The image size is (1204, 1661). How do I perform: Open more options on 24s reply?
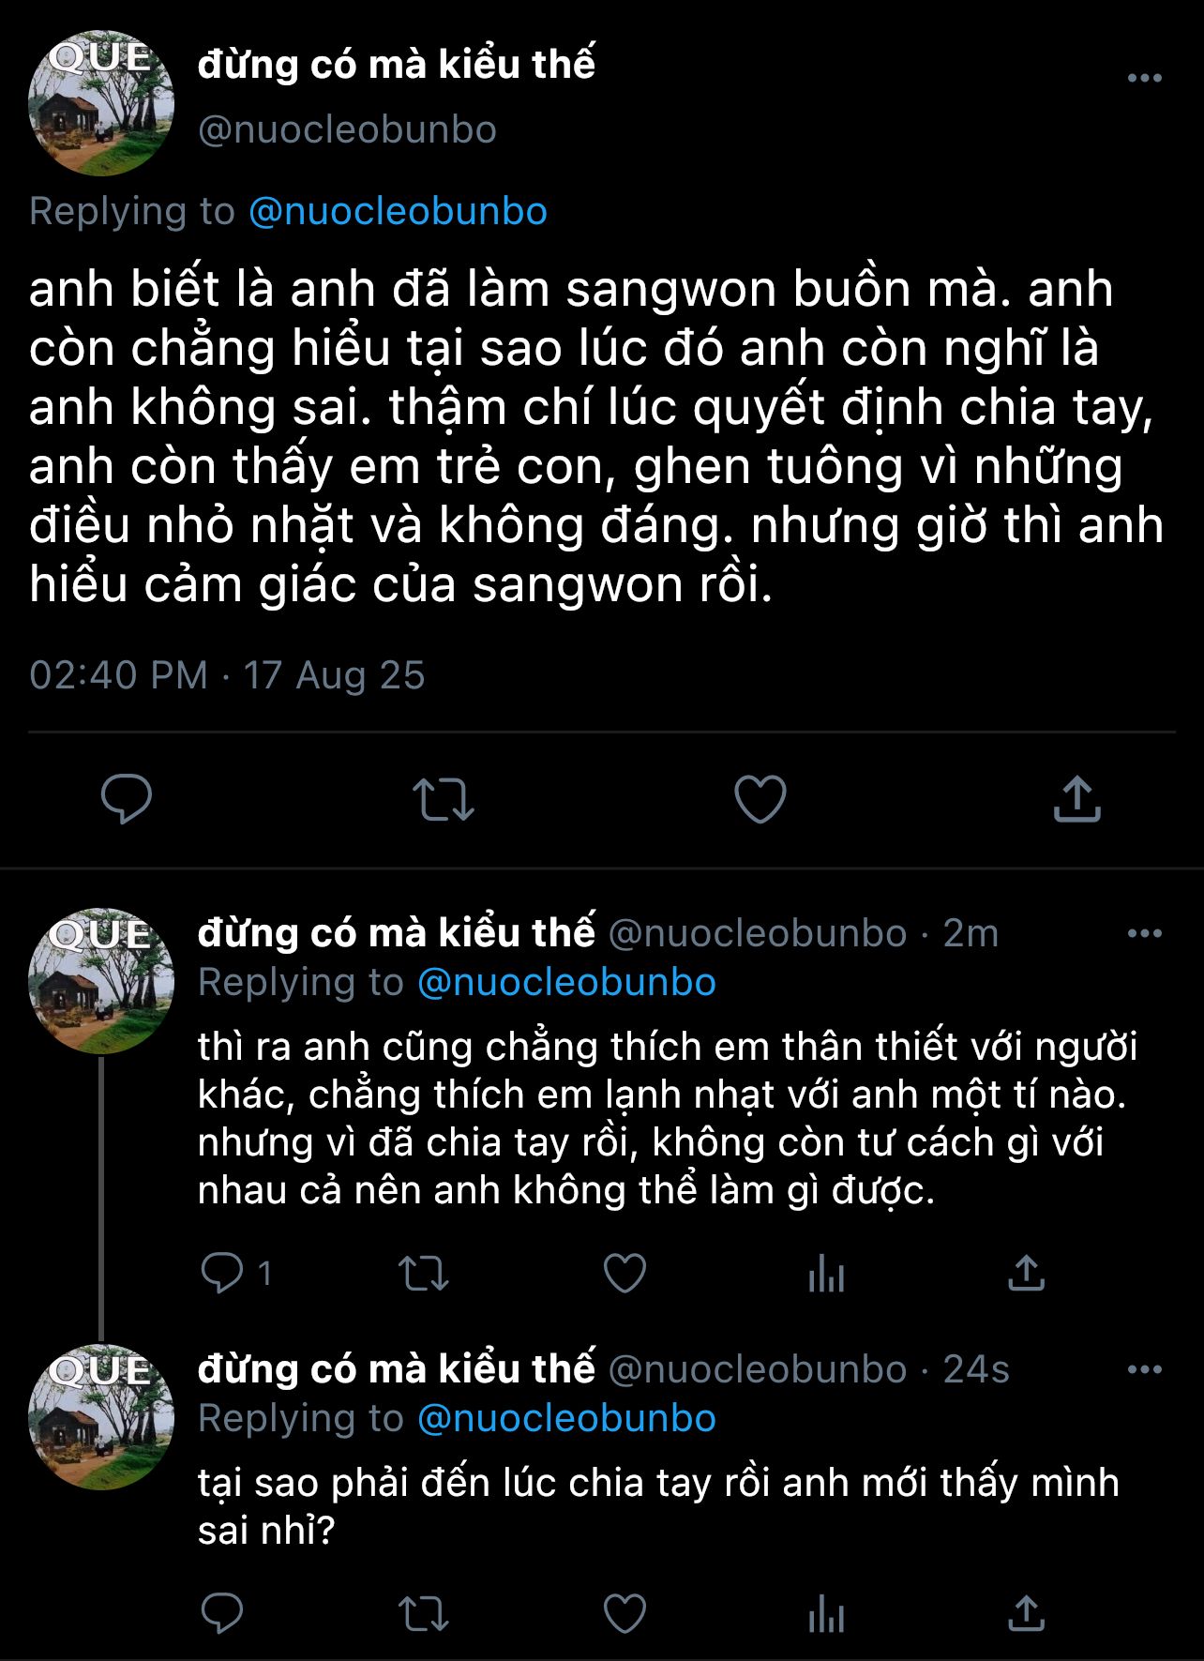point(1144,1369)
